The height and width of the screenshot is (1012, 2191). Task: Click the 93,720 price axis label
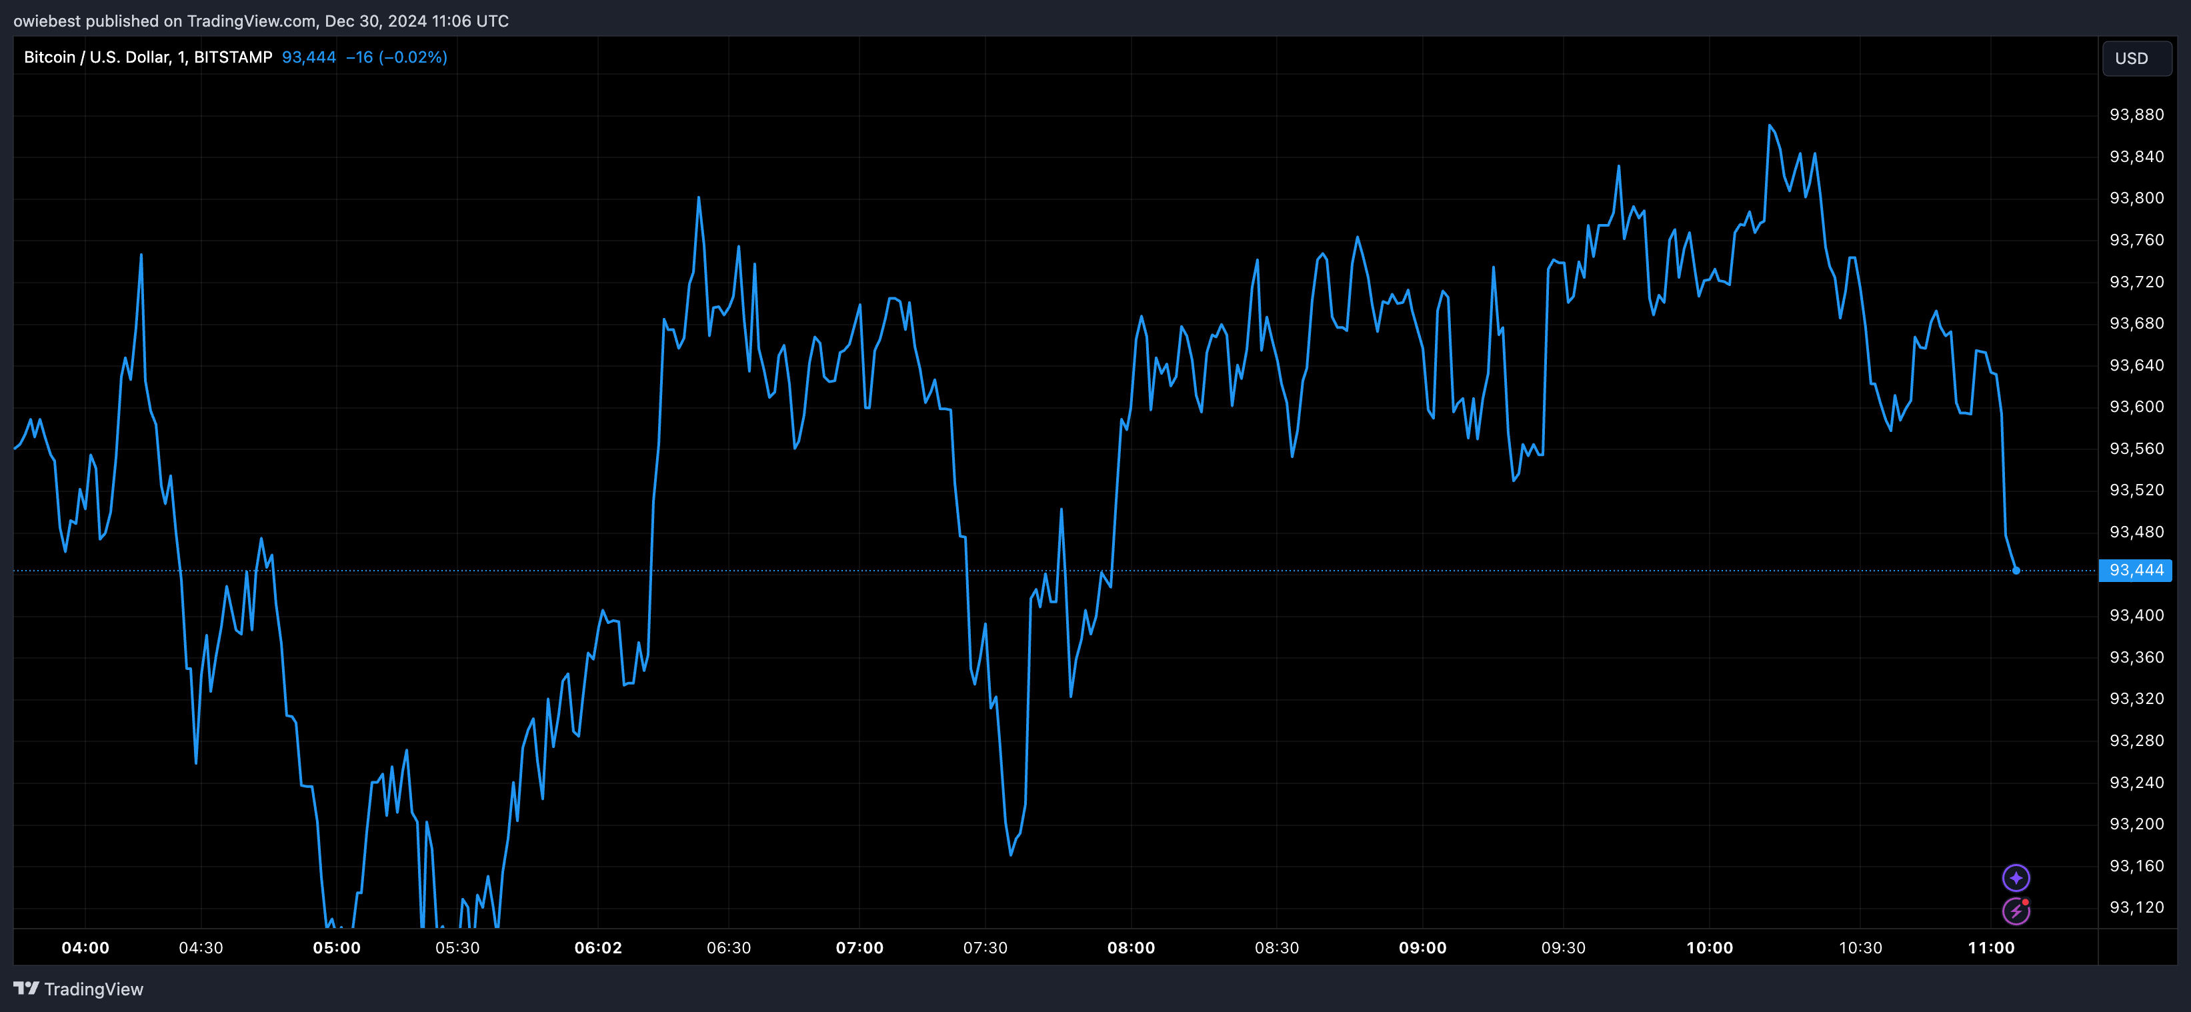point(2136,281)
